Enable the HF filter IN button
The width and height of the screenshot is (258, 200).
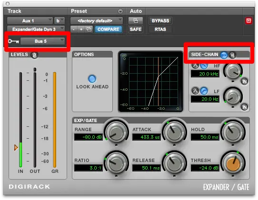(x=245, y=81)
